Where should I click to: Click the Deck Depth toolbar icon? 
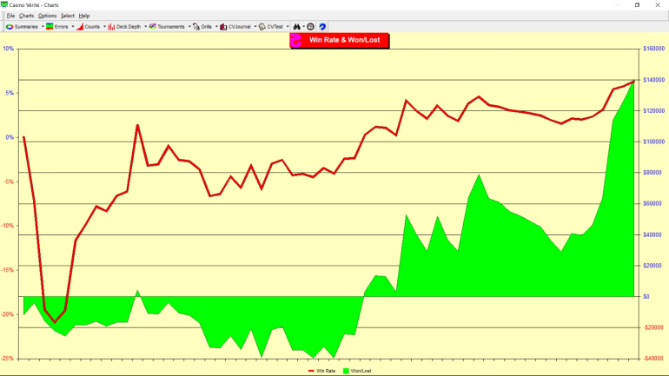(112, 27)
